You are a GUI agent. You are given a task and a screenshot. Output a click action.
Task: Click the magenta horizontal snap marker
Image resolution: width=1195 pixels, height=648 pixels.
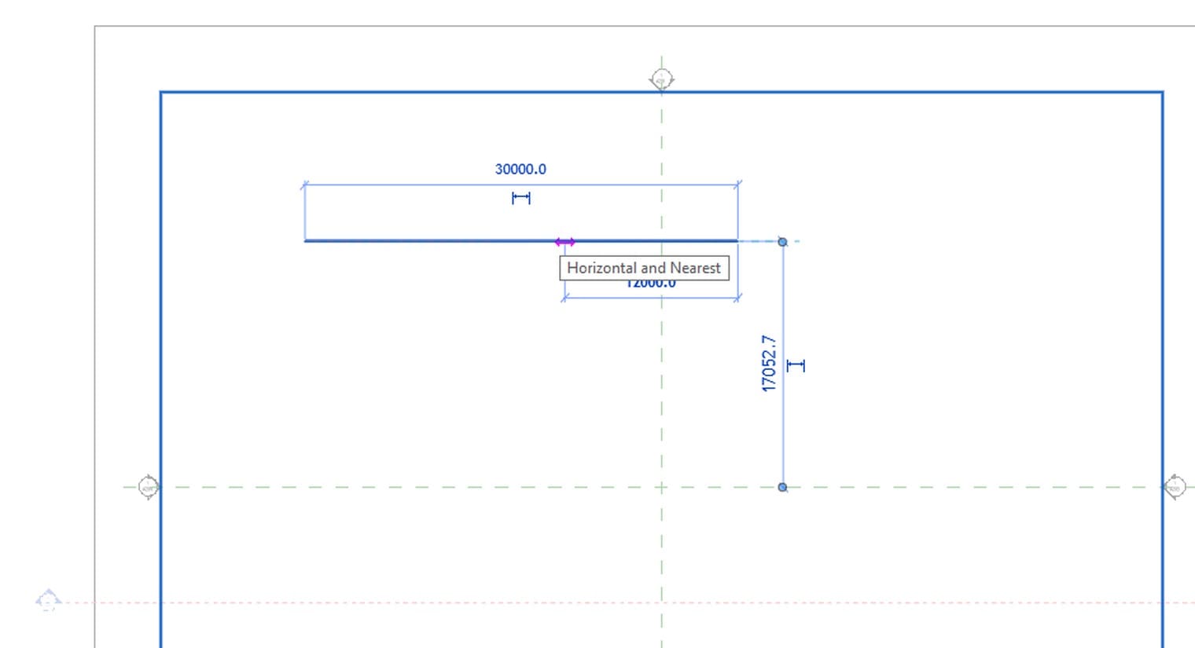(564, 242)
